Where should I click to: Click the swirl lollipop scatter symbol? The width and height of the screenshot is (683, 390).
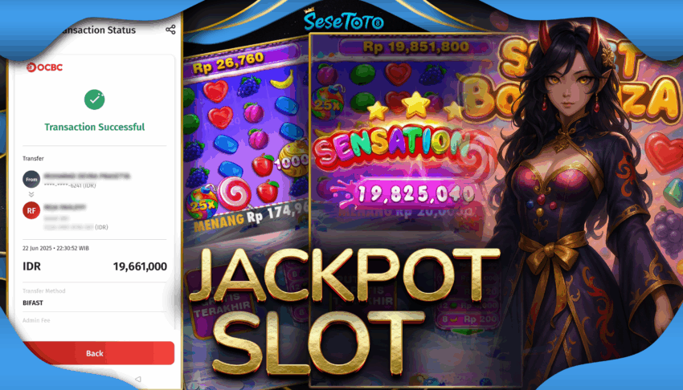point(235,193)
